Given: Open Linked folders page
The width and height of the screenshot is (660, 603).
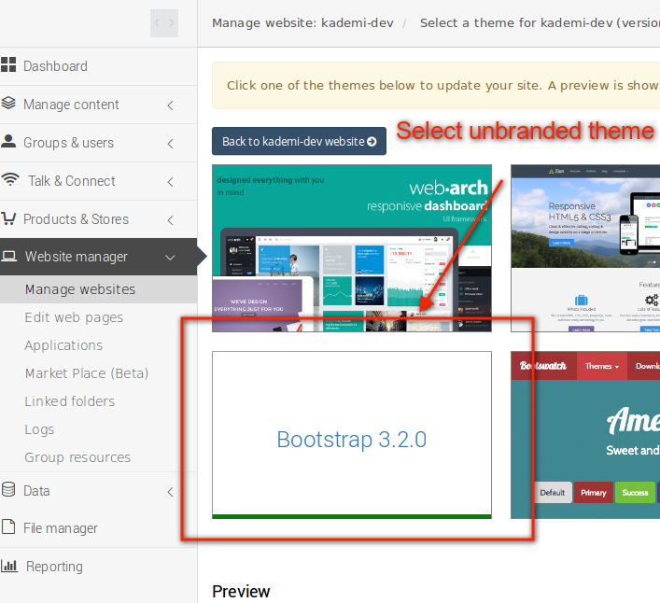Looking at the screenshot, I should [70, 401].
